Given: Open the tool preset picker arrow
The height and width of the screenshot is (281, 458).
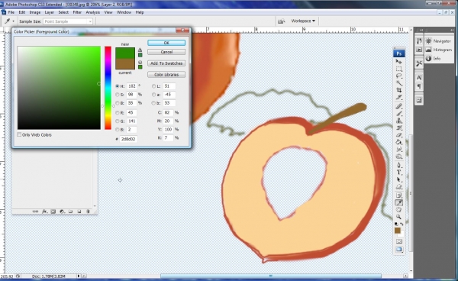Looking at the screenshot, I should [x=13, y=21].
